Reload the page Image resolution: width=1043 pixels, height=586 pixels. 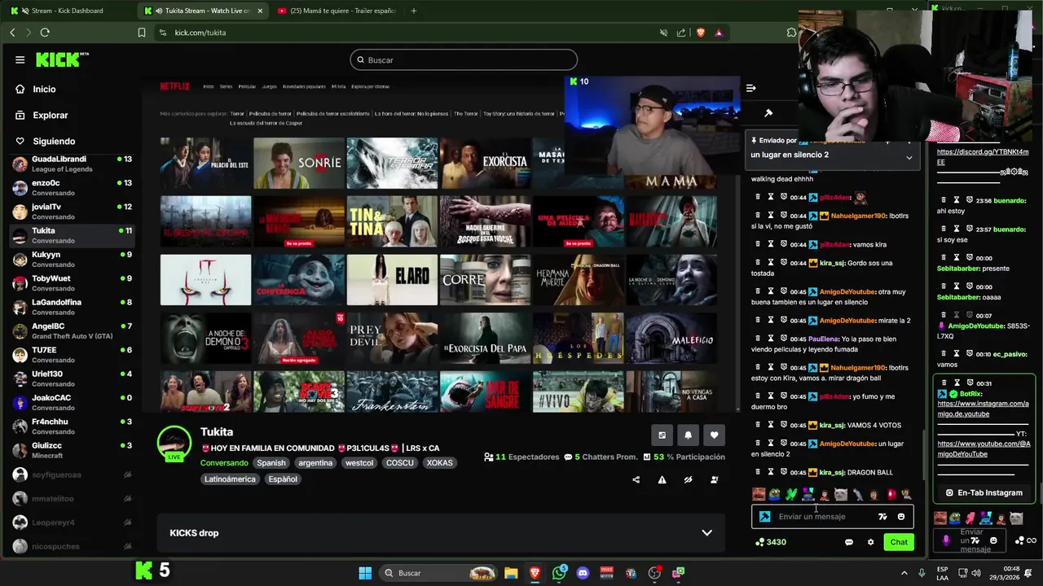[45, 33]
